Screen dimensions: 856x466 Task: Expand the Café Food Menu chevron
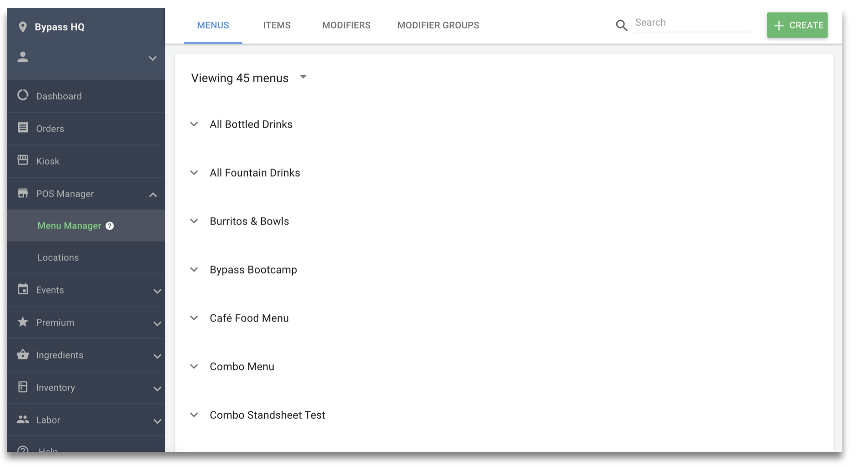(194, 318)
